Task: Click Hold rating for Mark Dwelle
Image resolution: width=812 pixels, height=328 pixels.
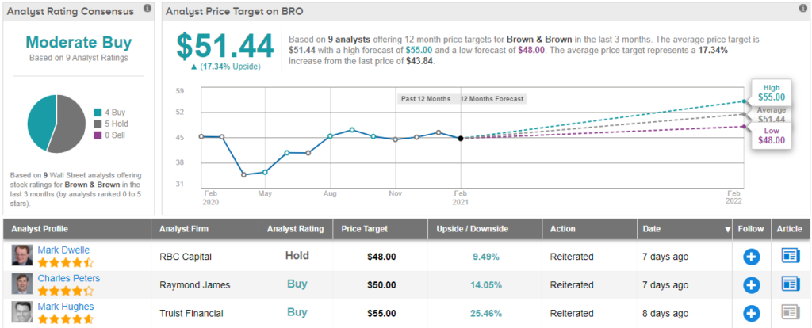Action: (x=297, y=256)
